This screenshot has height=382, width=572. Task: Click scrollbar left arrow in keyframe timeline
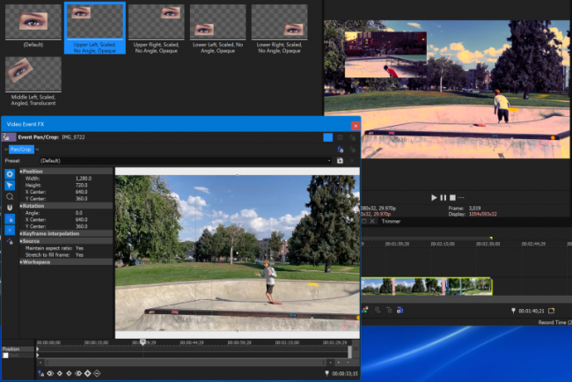pyautogui.click(x=40, y=363)
